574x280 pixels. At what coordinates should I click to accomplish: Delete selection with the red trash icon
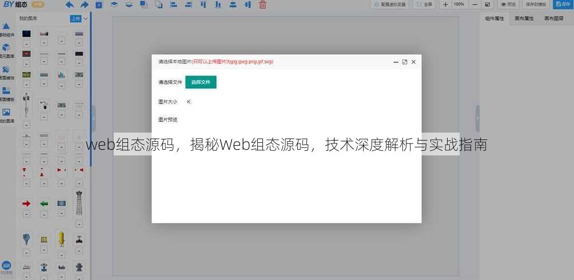click(262, 5)
